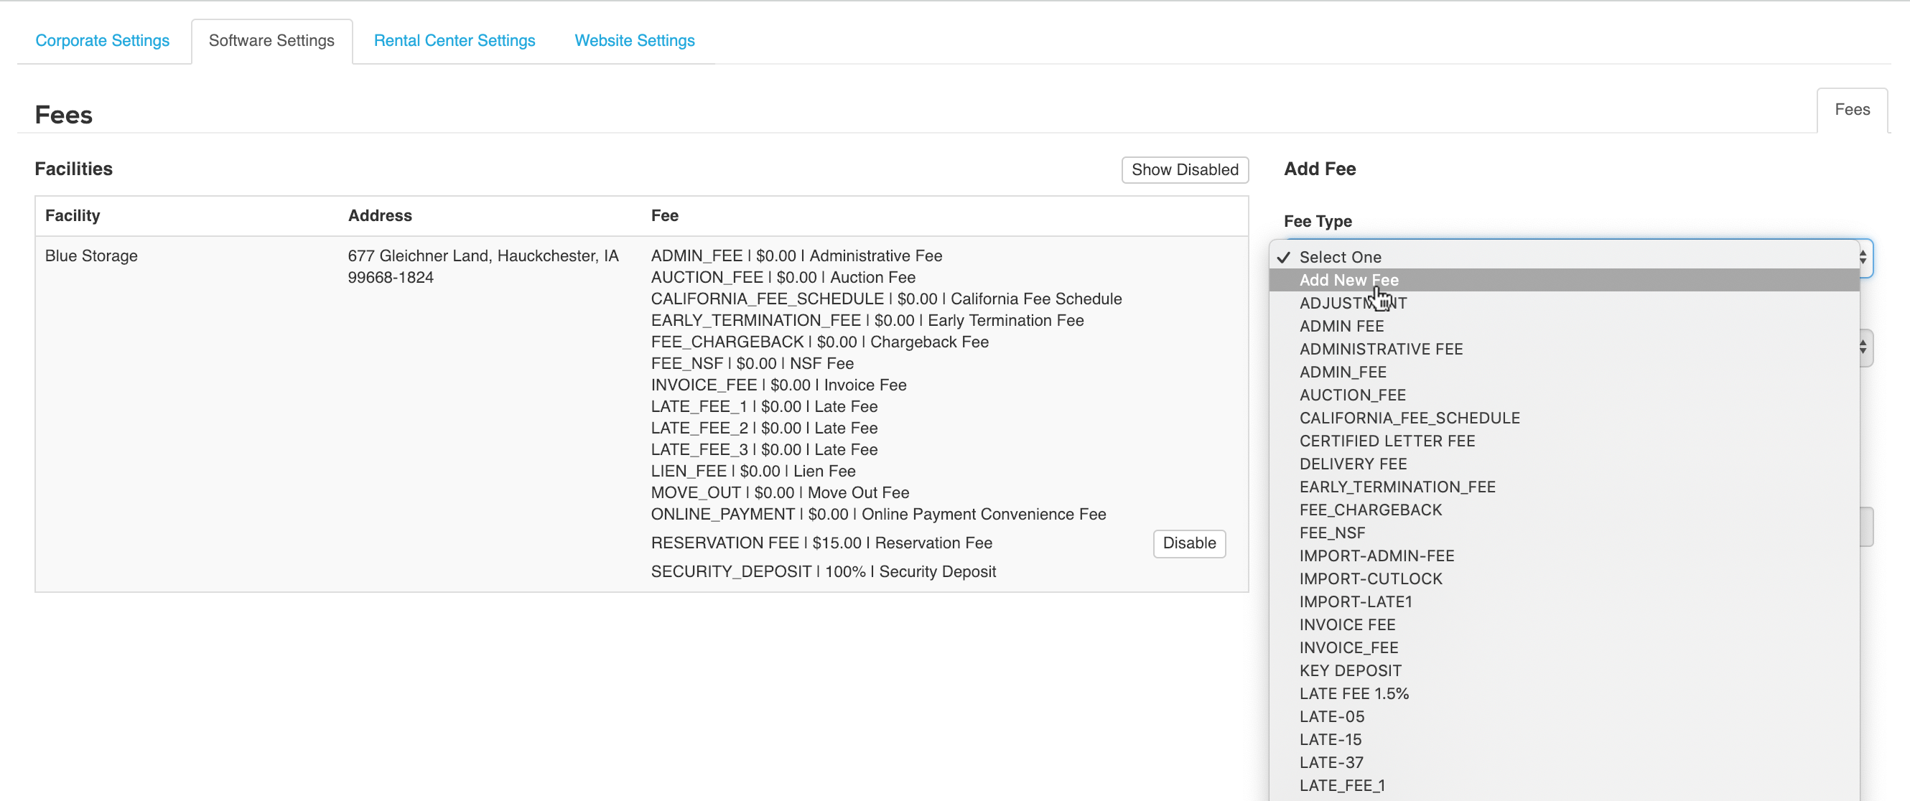Choose KEY DEPOSIT from the Fee Type list
Viewport: 1910px width, 801px height.
[1349, 670]
